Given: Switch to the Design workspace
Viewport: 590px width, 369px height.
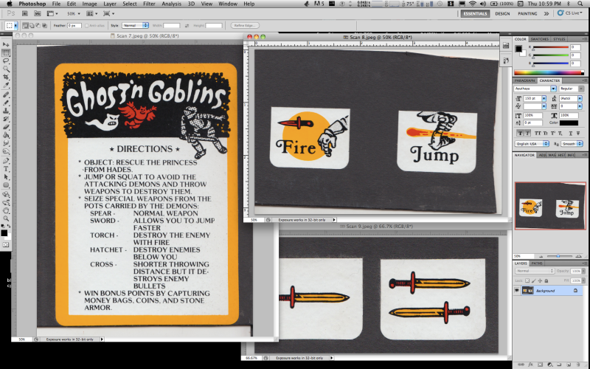Looking at the screenshot, I should [502, 13].
